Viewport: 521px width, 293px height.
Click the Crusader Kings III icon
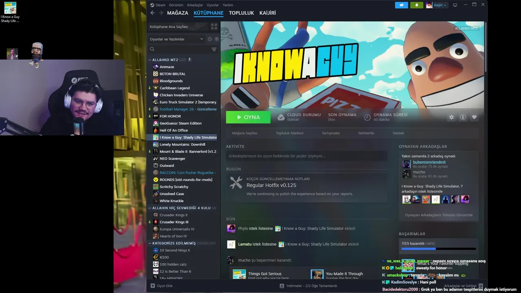155,222
